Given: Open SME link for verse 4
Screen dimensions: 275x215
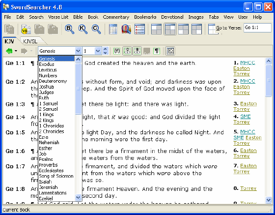Looking at the screenshot, I should [246, 117].
